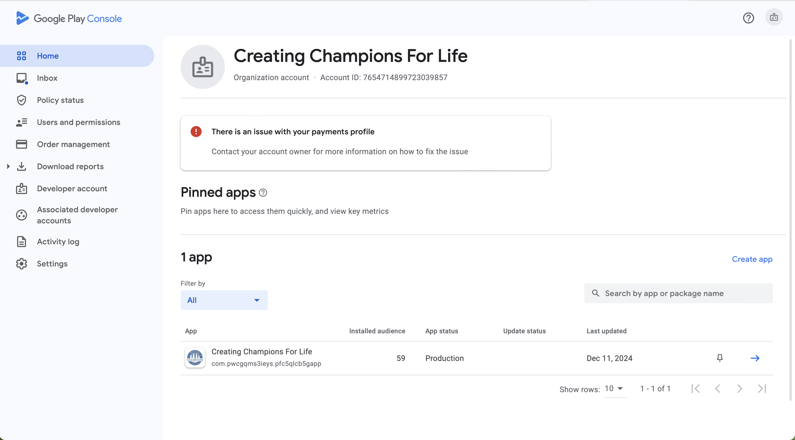Open the Filter by All dropdown
Screen dimensions: 795x440
coord(224,300)
